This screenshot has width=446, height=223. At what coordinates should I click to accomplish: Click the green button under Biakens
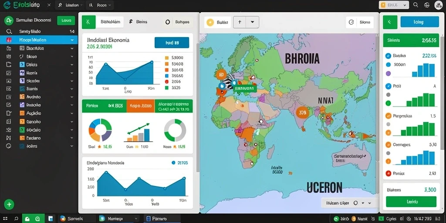(411, 202)
